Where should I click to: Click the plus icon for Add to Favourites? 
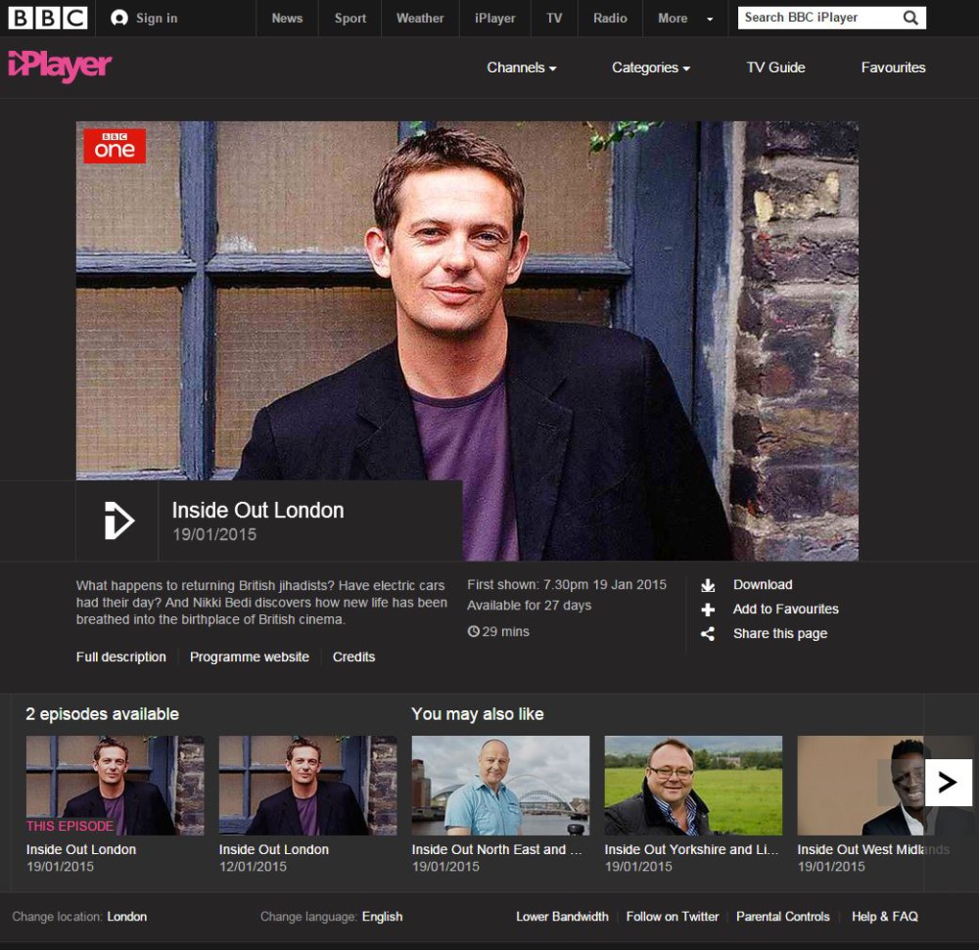point(708,610)
